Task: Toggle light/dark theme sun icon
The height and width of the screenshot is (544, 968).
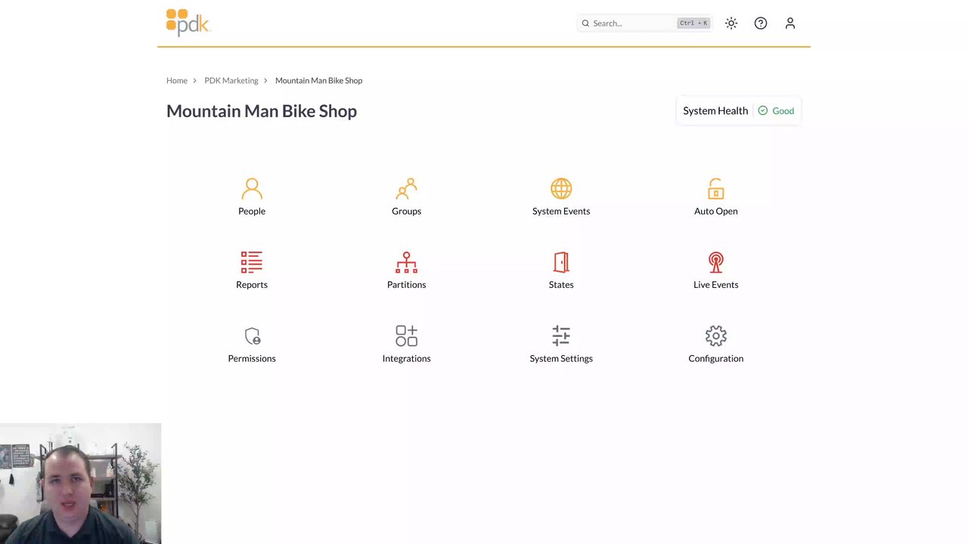Action: 731,23
